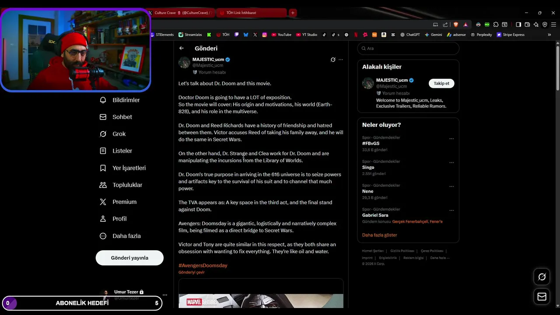
Task: Expand the Daha fazla sidebar menu
Action: 120,236
